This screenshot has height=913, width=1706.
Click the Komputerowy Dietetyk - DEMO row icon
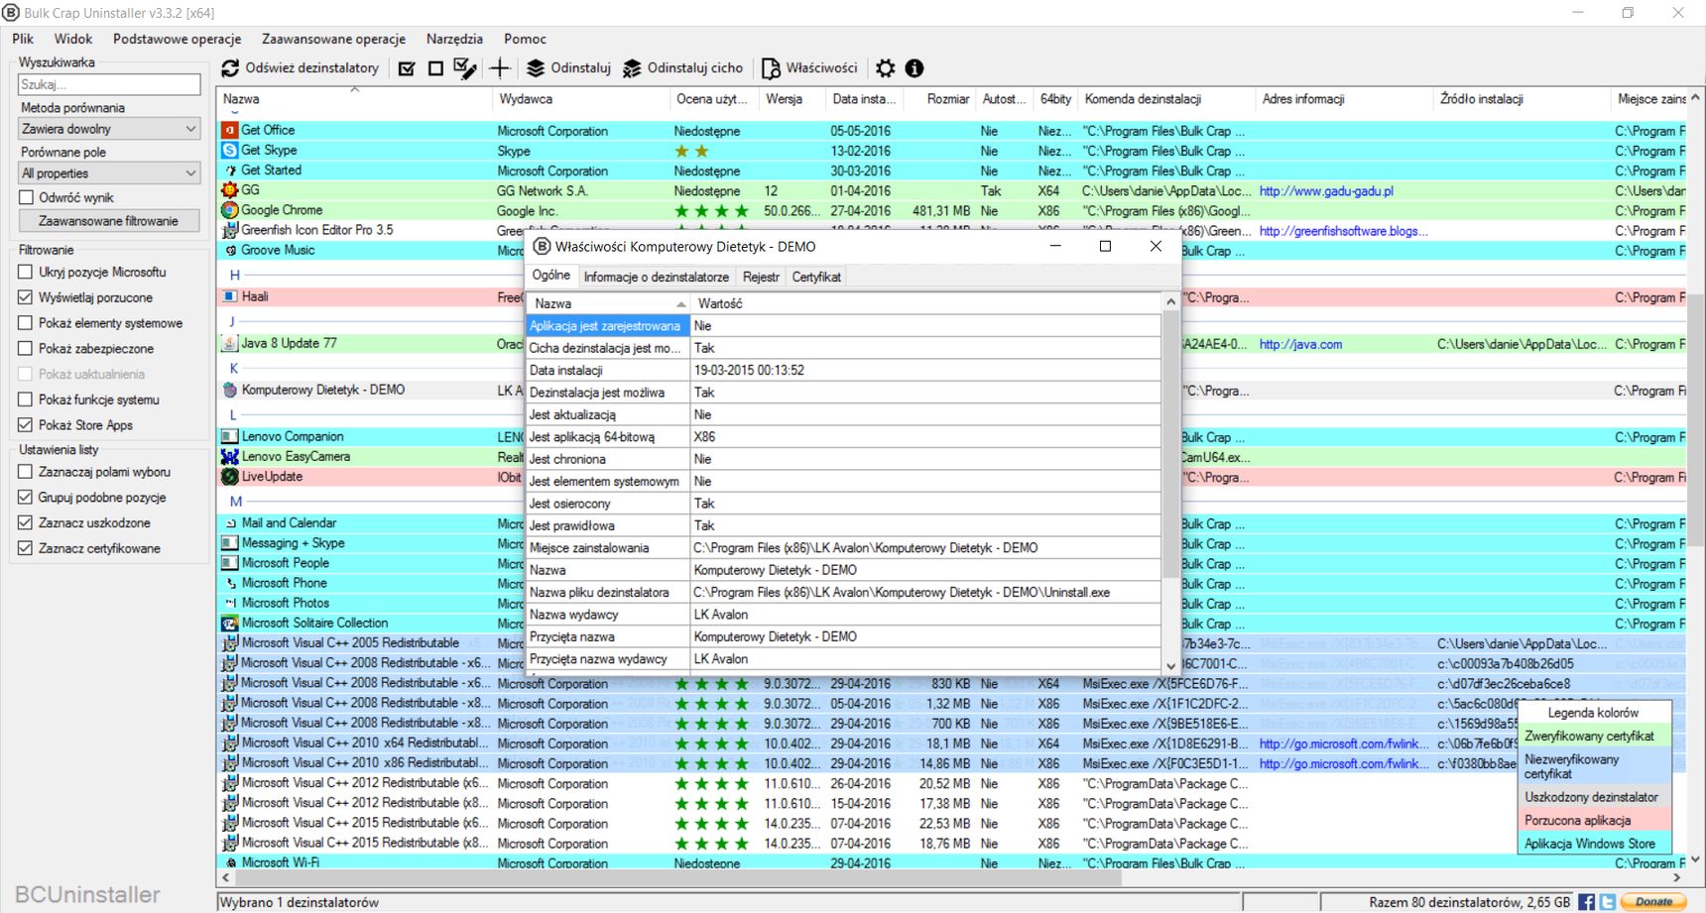point(230,390)
